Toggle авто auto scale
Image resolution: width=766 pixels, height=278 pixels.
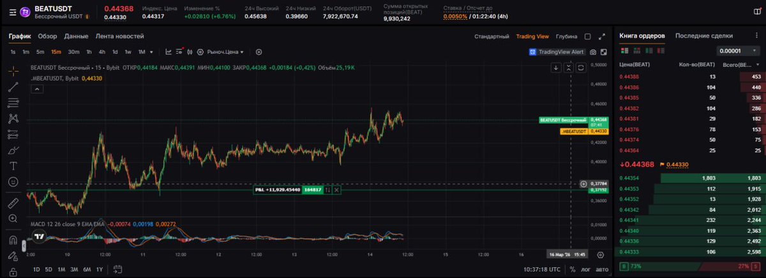603,269
